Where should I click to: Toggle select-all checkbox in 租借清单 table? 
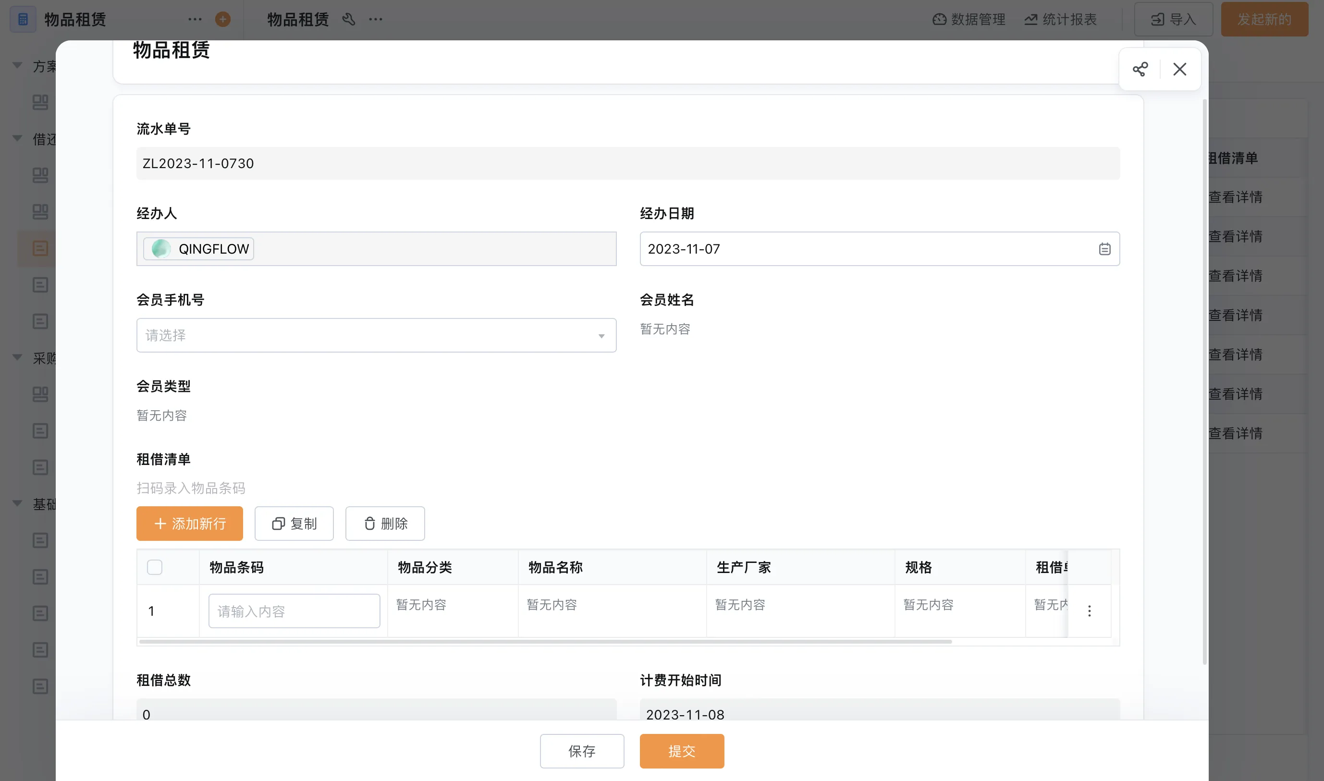pos(155,567)
